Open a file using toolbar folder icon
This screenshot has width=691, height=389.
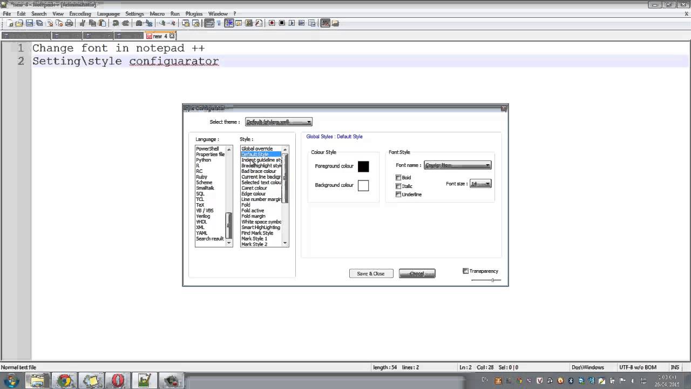19,23
